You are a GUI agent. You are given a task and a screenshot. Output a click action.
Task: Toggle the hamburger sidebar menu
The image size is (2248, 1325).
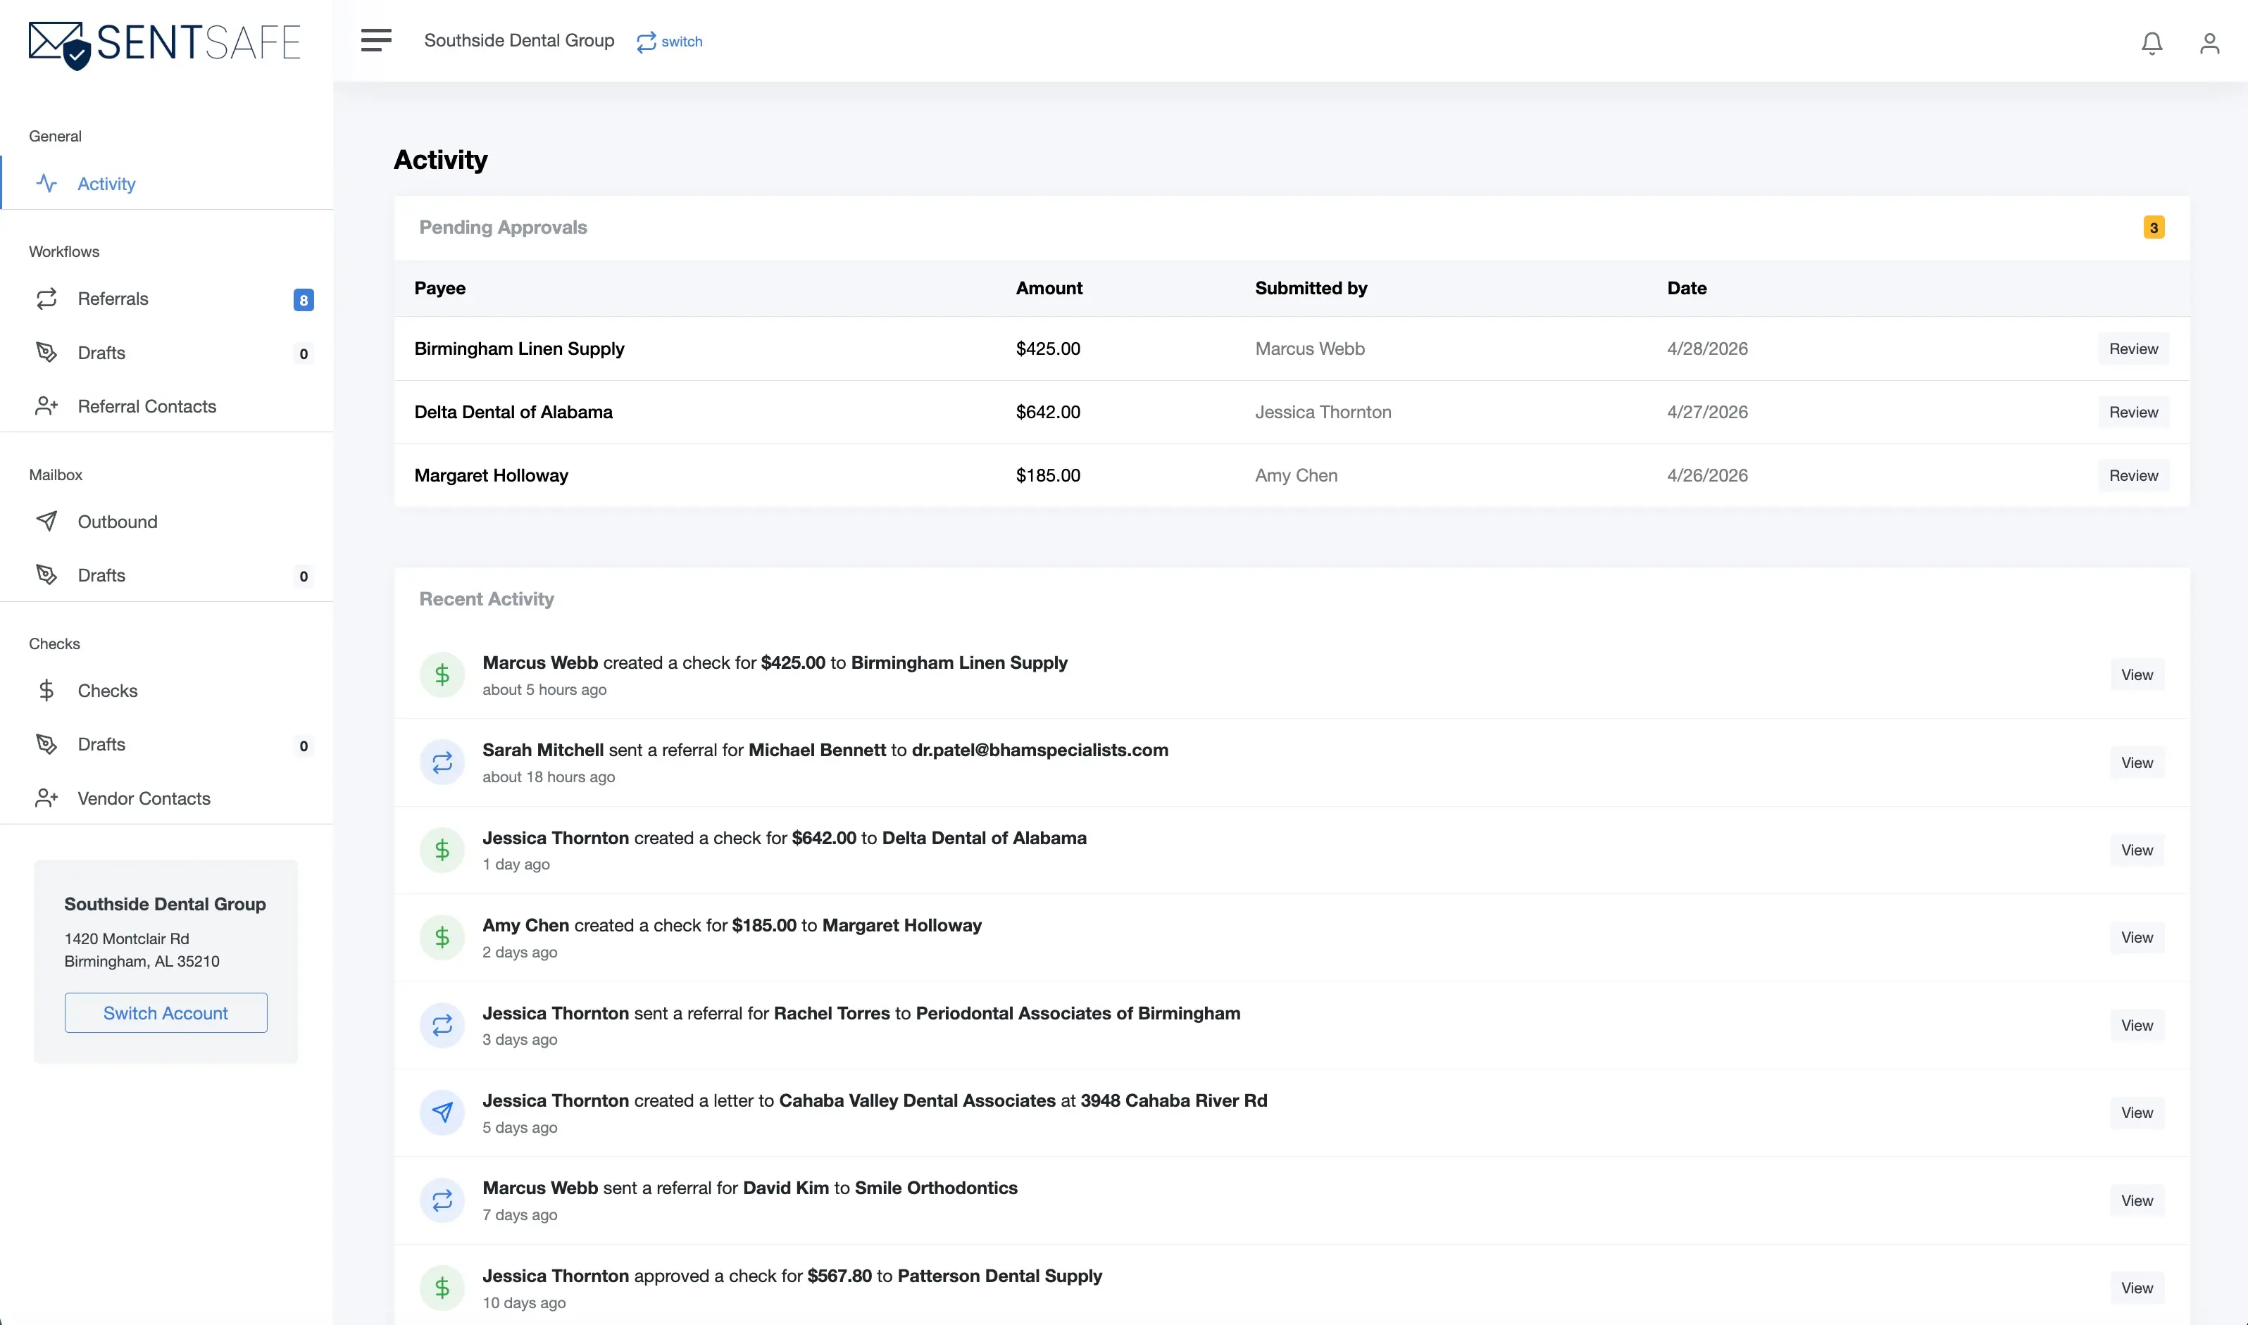(376, 40)
